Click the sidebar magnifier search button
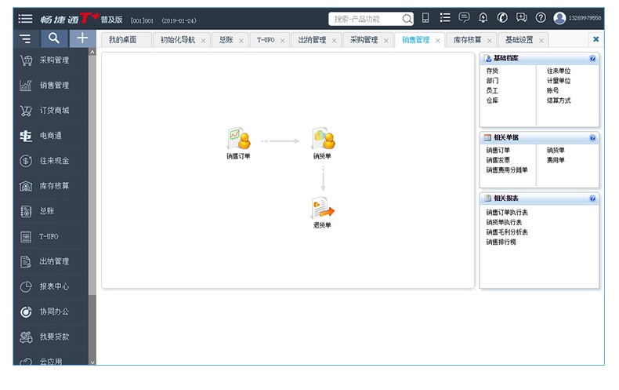Screen dimensions: 619x390 click(x=53, y=38)
